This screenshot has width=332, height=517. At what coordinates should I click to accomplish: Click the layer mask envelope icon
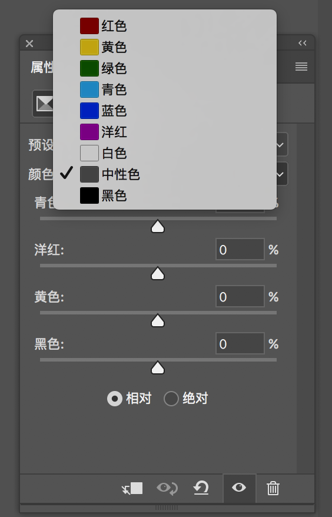tap(43, 104)
